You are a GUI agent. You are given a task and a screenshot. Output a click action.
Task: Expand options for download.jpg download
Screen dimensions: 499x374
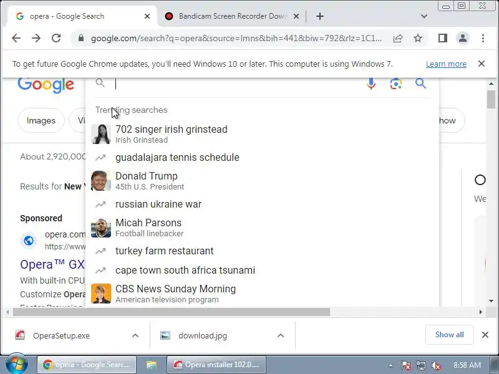tap(280, 335)
